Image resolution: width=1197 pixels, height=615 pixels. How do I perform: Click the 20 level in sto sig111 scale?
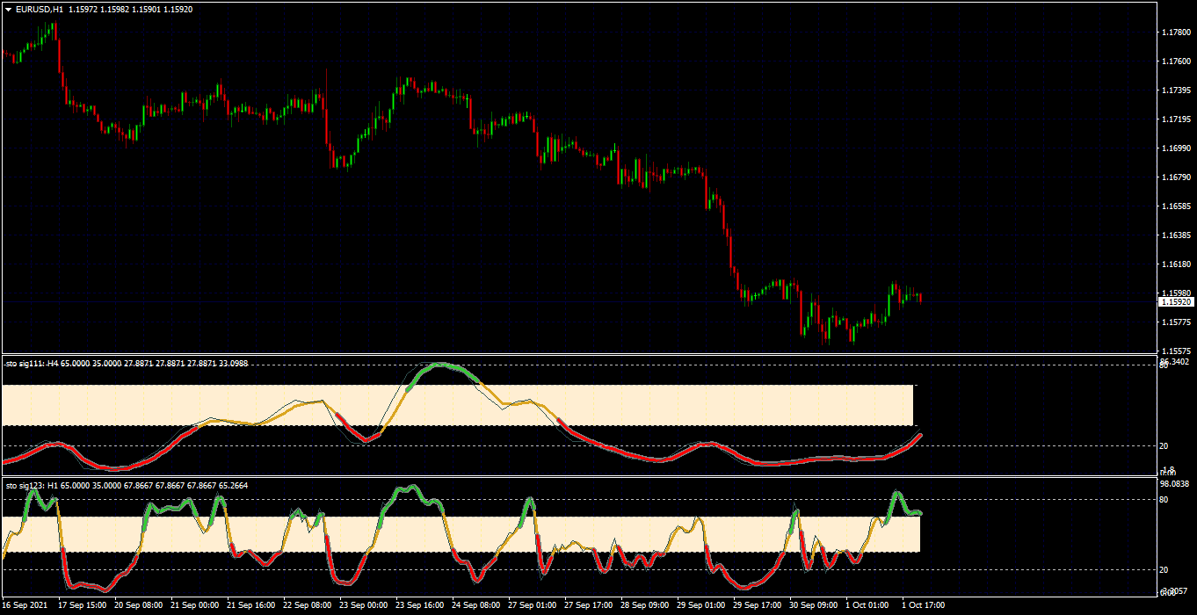(x=1164, y=446)
